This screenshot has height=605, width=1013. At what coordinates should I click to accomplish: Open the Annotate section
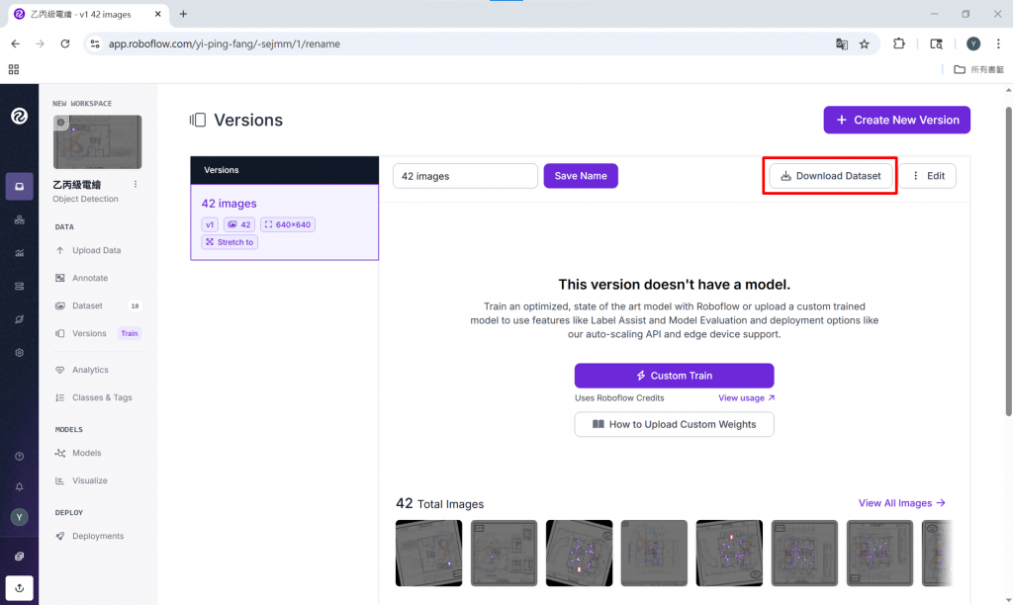coord(90,279)
